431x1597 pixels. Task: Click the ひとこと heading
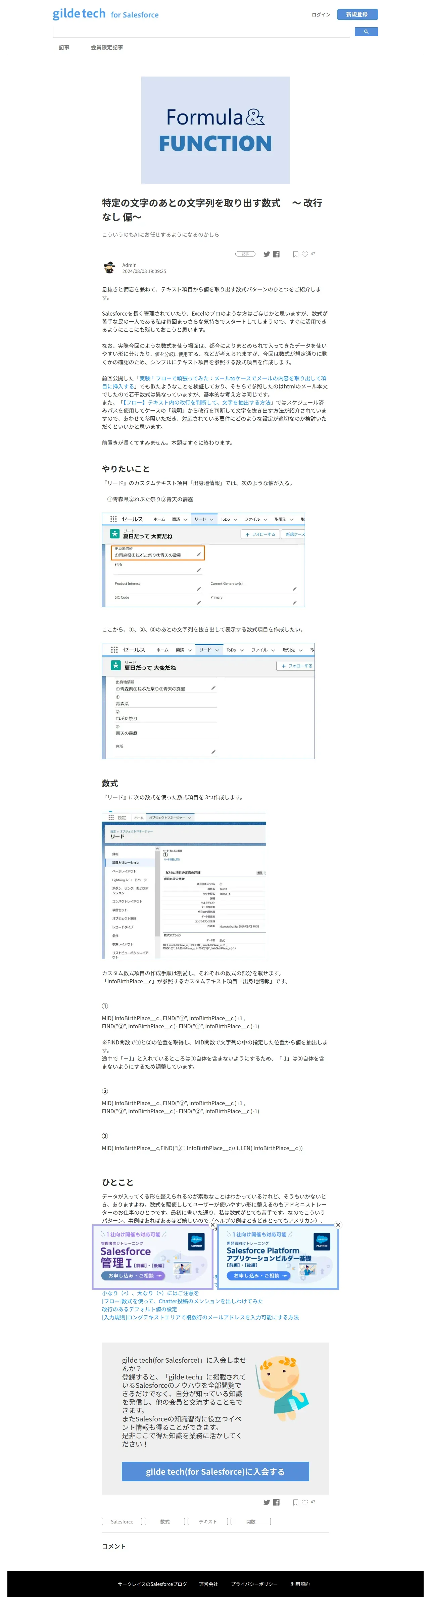pyautogui.click(x=118, y=1182)
